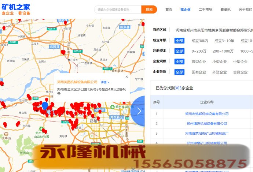253x172 pixels.
Task: Click the 序号 column header
Action: coord(156,102)
